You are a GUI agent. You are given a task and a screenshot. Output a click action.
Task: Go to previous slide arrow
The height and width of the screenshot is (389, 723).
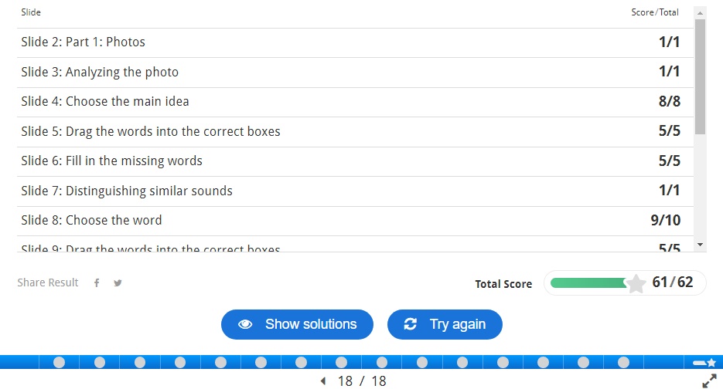tap(323, 381)
